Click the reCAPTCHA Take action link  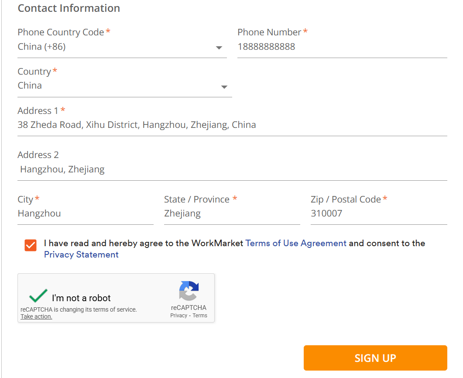tap(36, 316)
